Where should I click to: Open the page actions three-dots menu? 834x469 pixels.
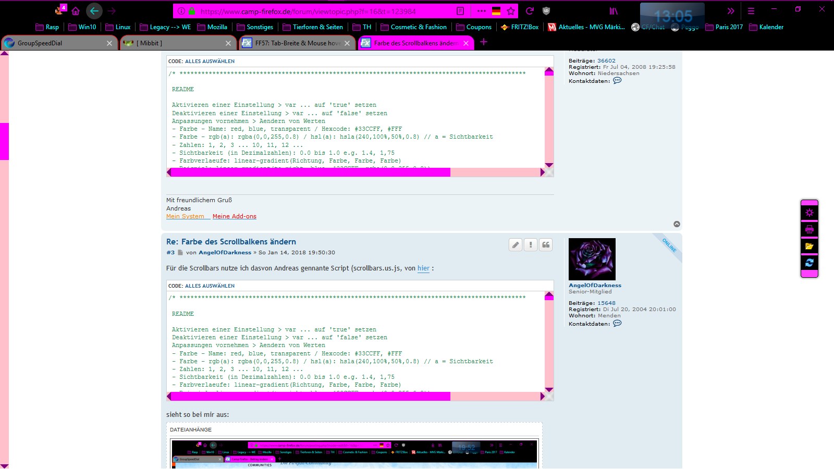[x=481, y=11]
